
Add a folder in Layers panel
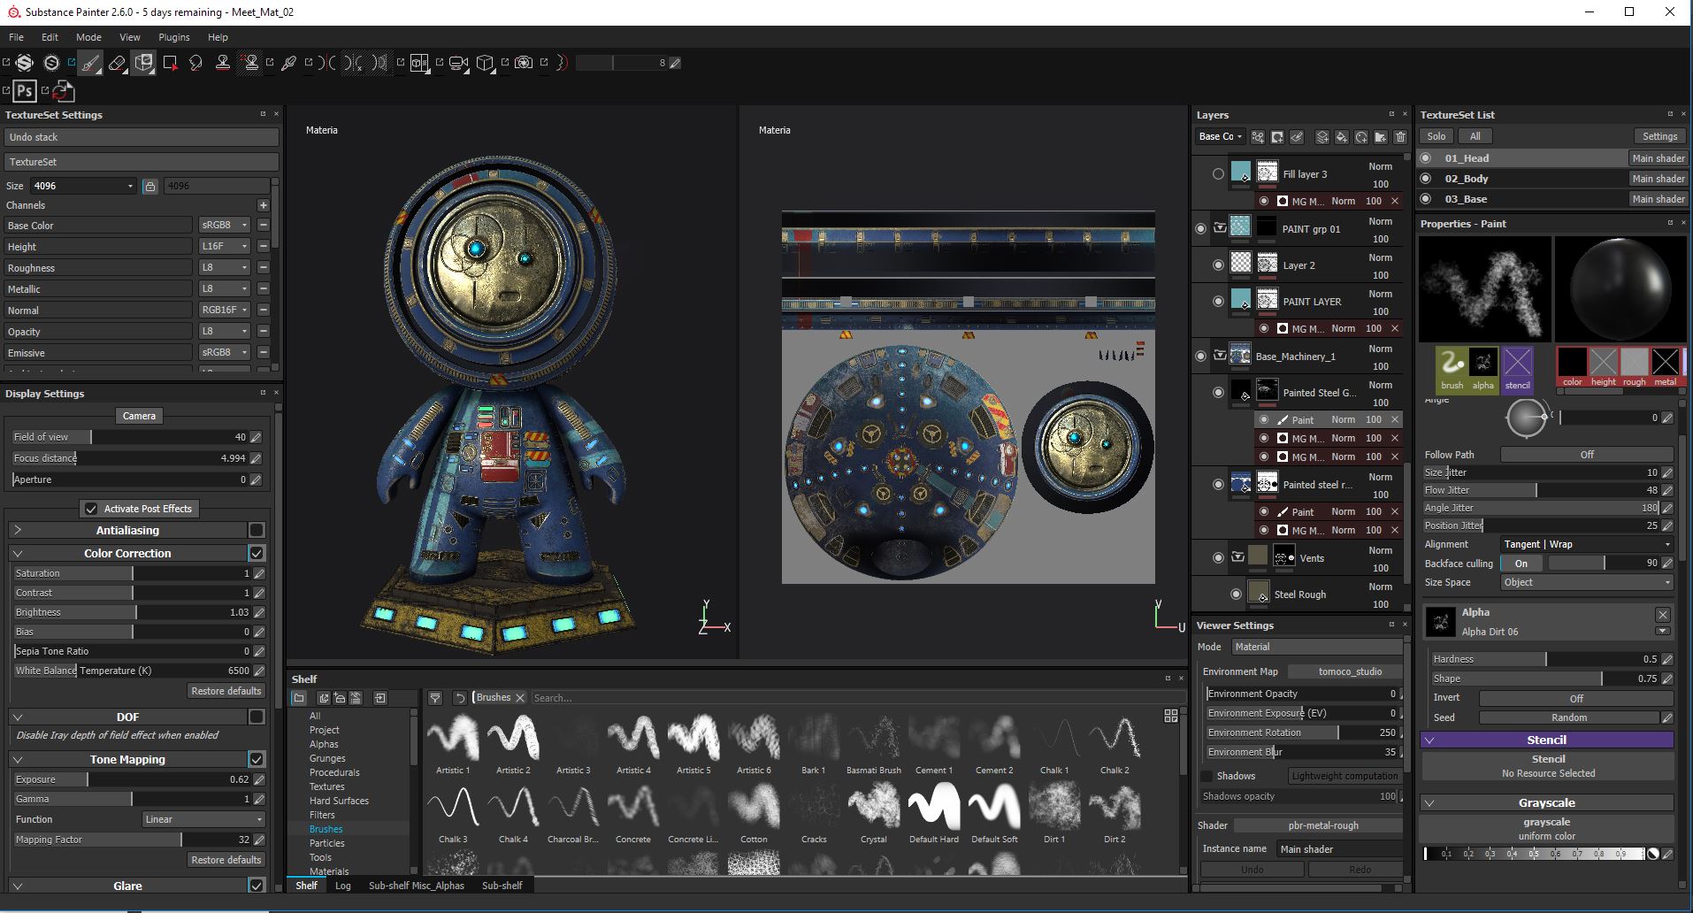[x=1381, y=137]
